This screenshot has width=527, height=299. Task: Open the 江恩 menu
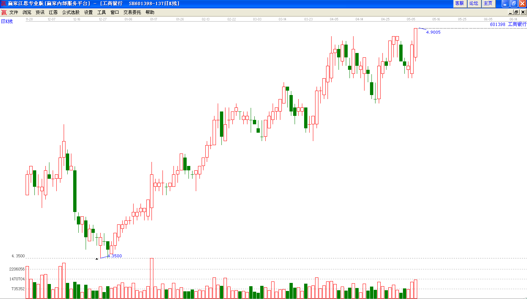coord(53,12)
